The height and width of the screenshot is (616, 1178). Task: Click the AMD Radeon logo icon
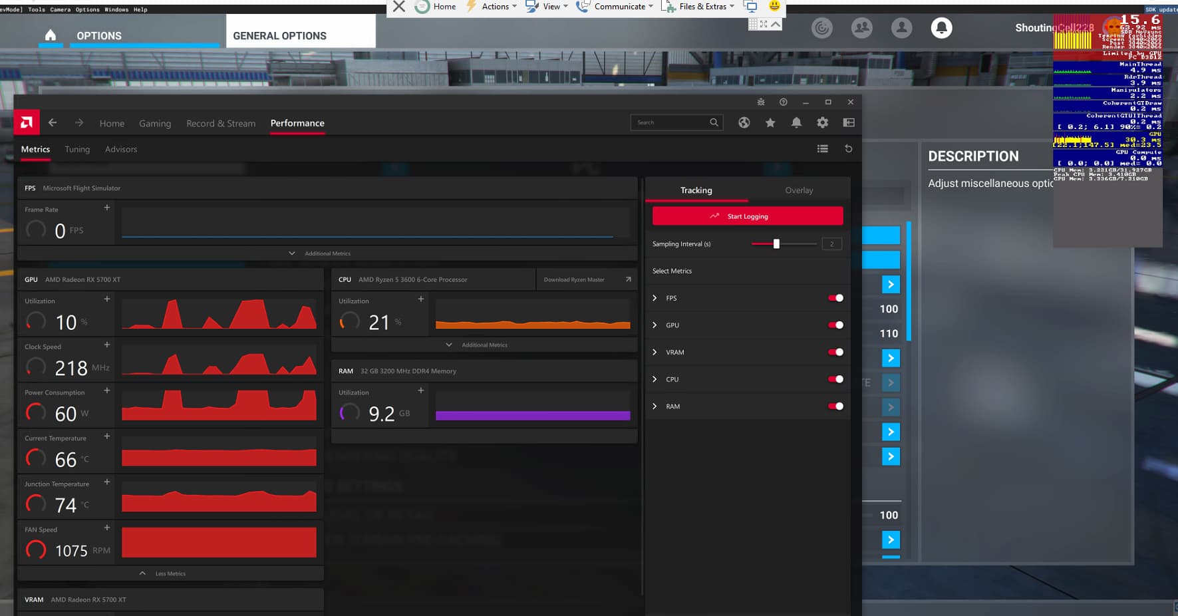27,122
